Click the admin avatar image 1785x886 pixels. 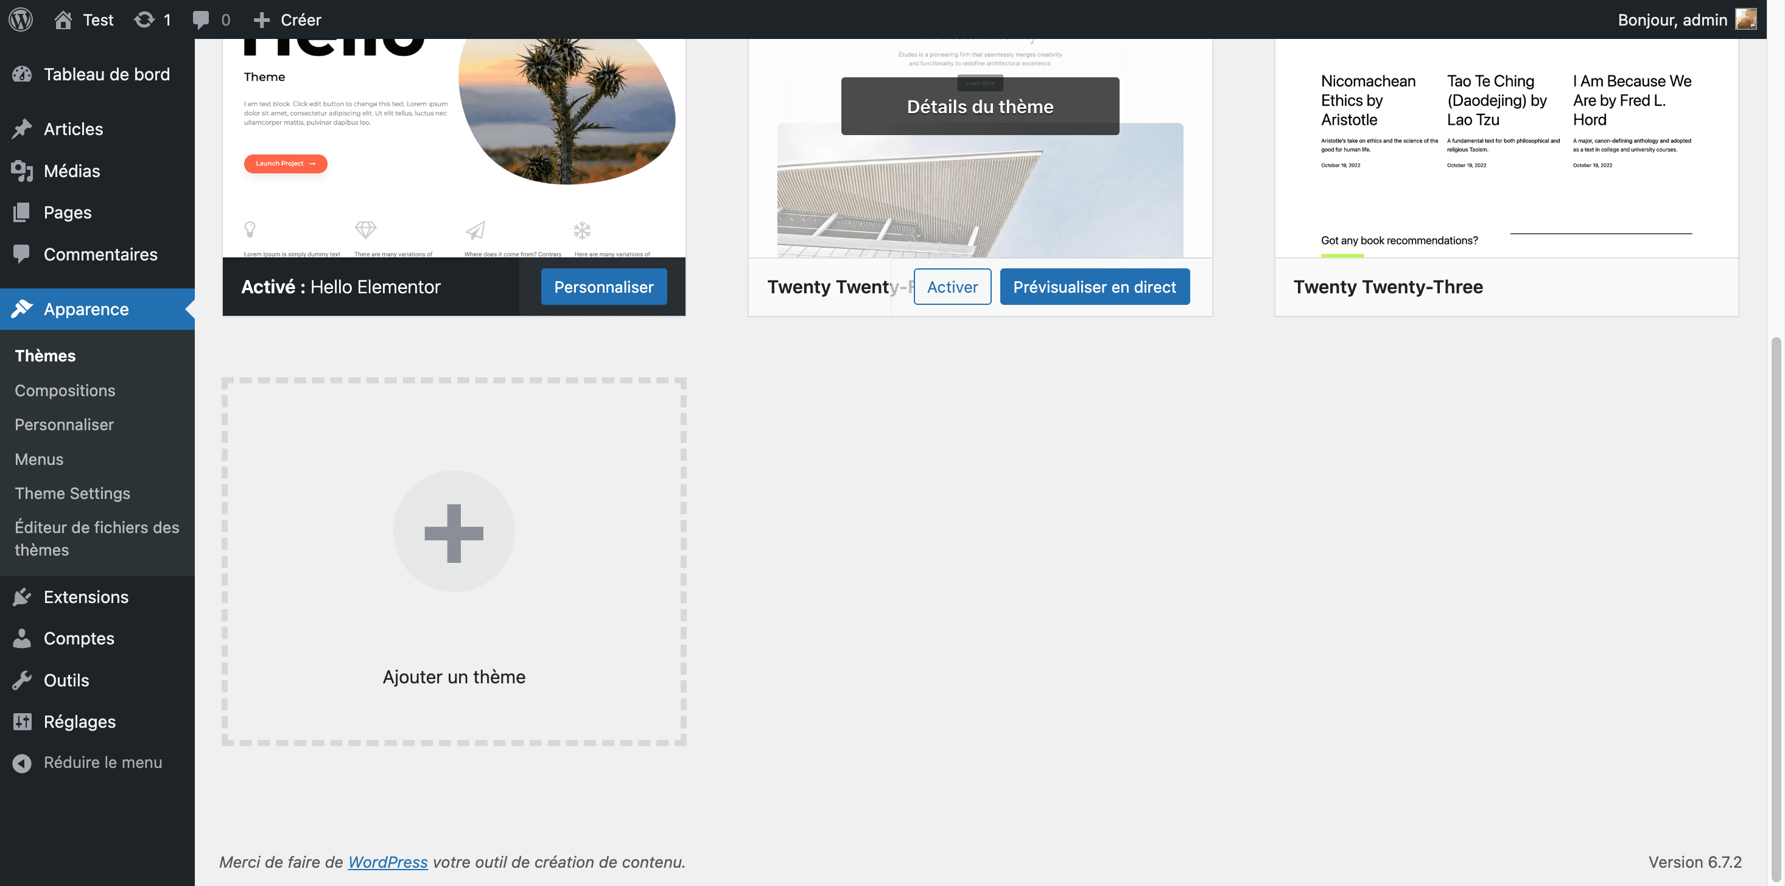tap(1745, 19)
